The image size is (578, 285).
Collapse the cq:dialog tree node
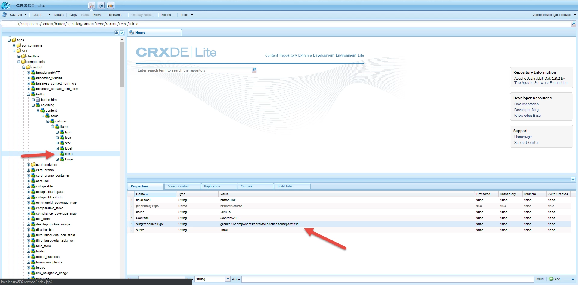tap(33, 105)
